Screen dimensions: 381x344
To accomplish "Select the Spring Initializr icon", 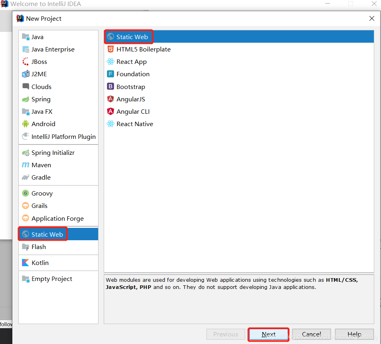I will [x=26, y=153].
